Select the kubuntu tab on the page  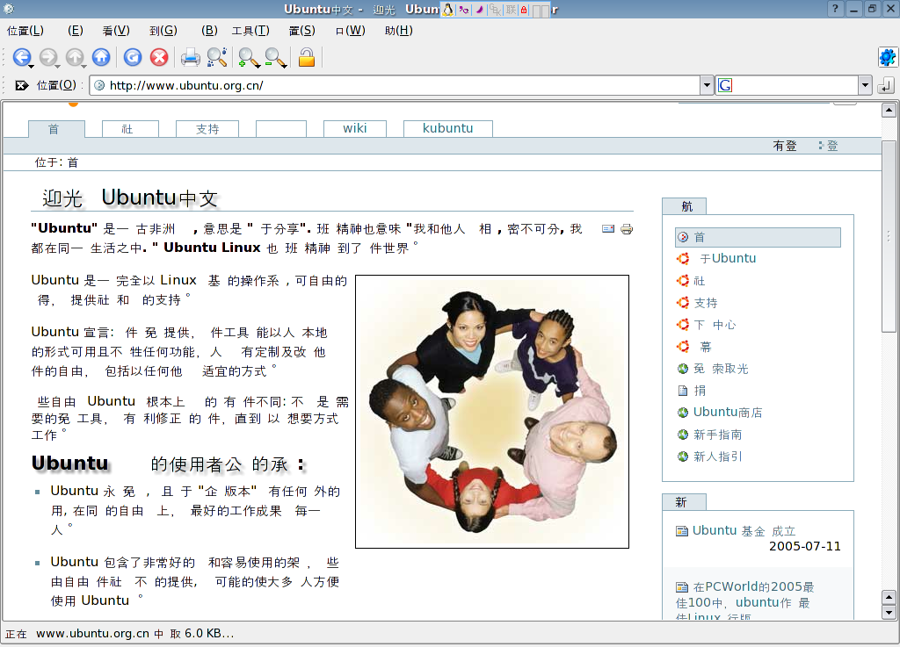point(447,128)
